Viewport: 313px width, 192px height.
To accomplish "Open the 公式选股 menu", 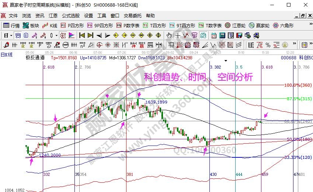I will click(x=70, y=16).
